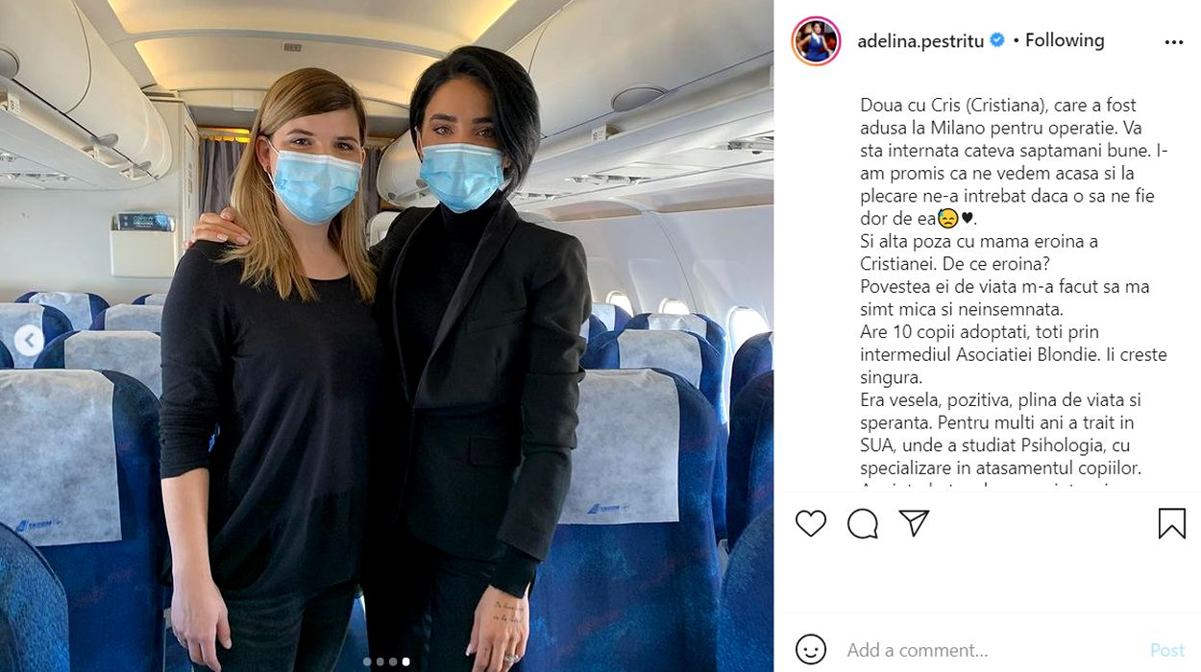The width and height of the screenshot is (1201, 672).
Task: Like the post with the heart icon
Action: pos(811,523)
